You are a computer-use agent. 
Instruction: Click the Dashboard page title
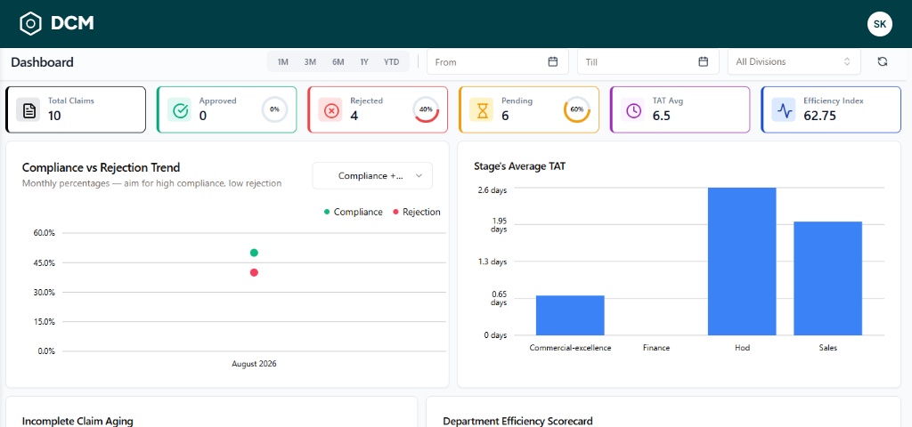[42, 62]
